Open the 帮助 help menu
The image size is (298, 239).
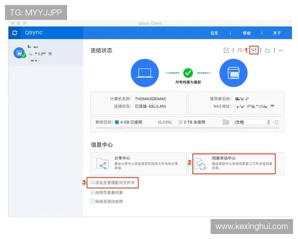click(246, 33)
